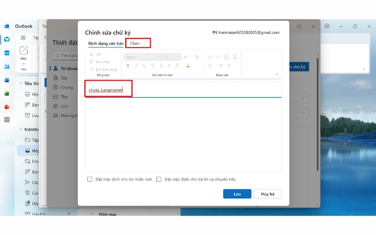Insert a bulleted list
Image resolution: width=376 pixels, height=235 pixels.
(x=210, y=57)
